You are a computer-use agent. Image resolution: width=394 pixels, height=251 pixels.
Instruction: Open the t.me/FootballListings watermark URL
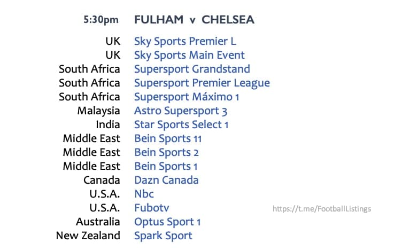[x=322, y=209]
